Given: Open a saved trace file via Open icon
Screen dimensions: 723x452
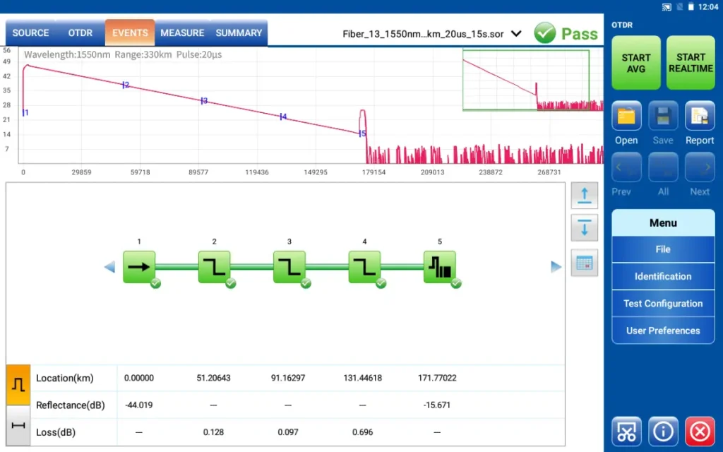Looking at the screenshot, I should (626, 117).
